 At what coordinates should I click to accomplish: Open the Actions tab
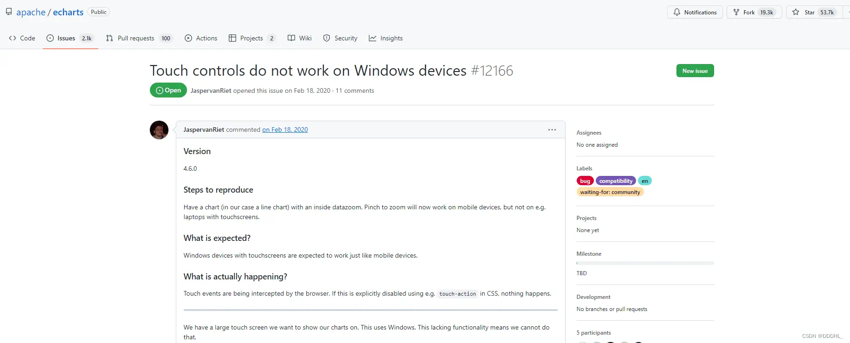pyautogui.click(x=201, y=38)
